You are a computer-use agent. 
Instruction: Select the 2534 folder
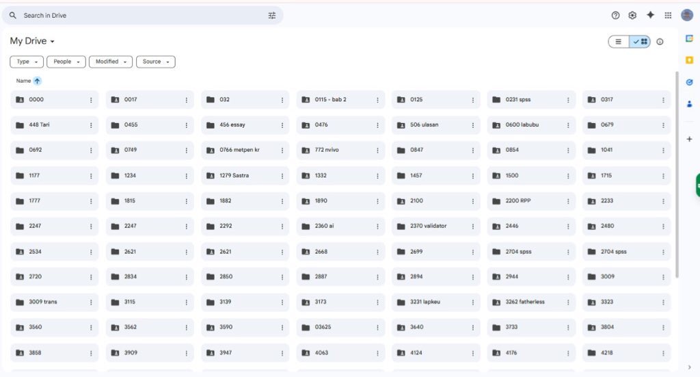pyautogui.click(x=55, y=252)
